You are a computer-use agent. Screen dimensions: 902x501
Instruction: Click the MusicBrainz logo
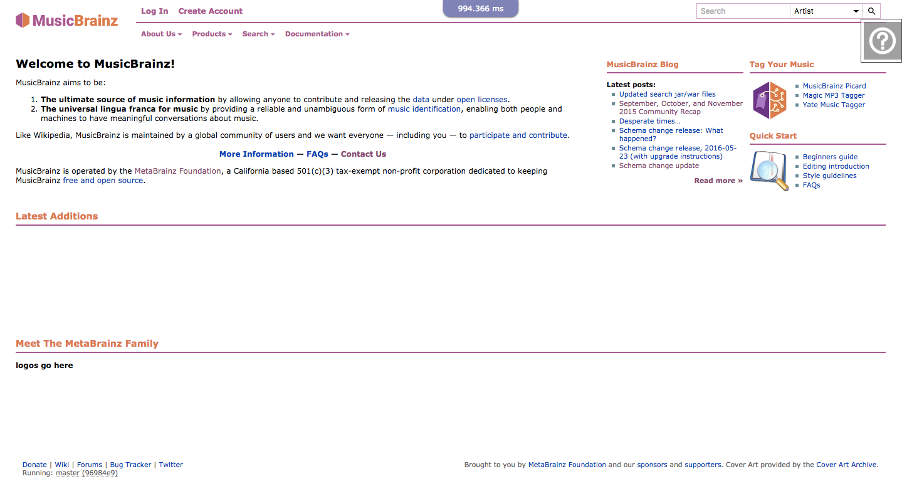pyautogui.click(x=67, y=21)
